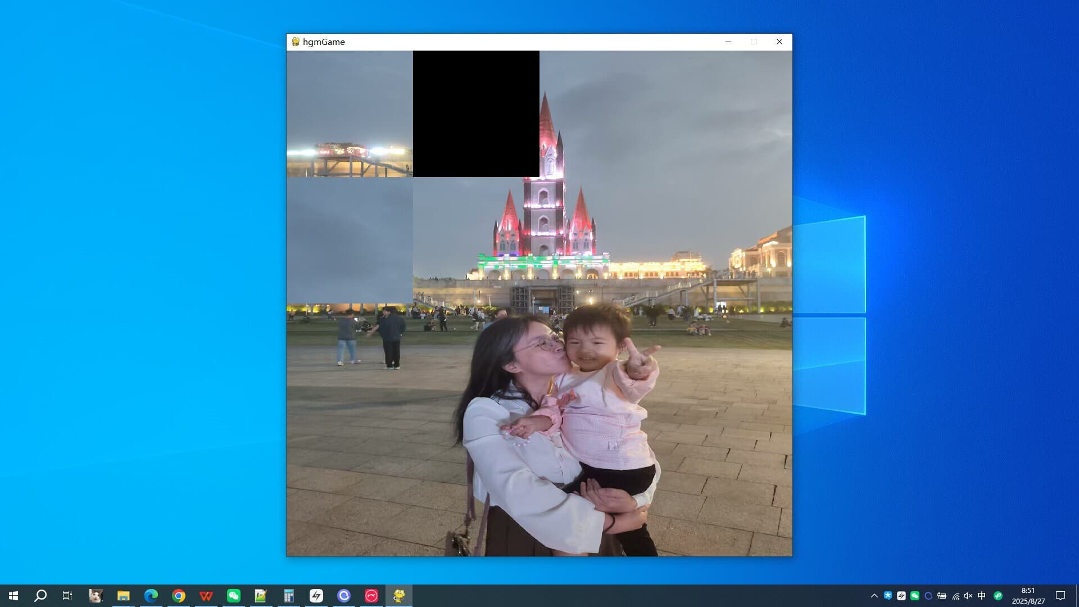Open the Wi-Fi network flyout

955,596
